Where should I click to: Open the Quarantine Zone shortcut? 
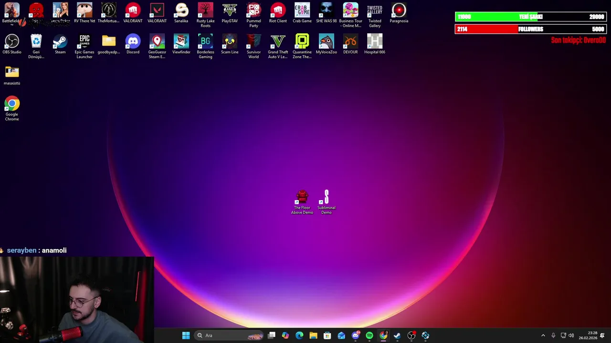[302, 47]
